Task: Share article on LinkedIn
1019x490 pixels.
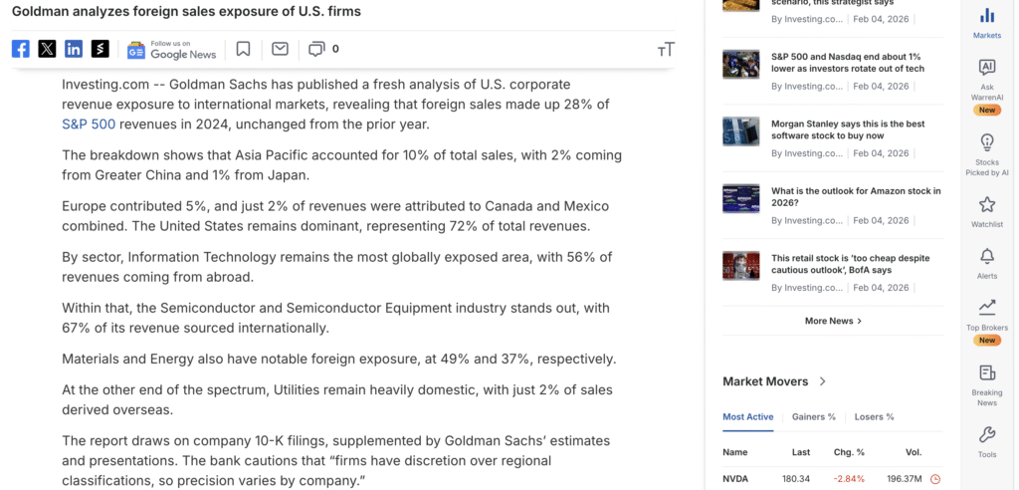Action: pos(74,49)
